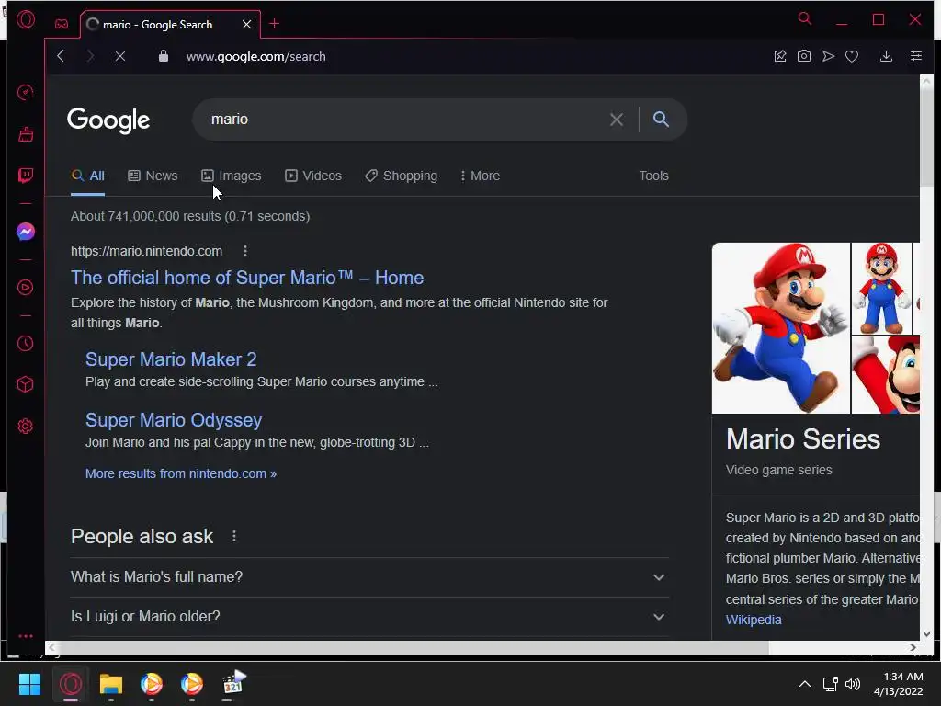Image resolution: width=941 pixels, height=706 pixels.
Task: Open the tab search magnifier icon
Action: (805, 18)
